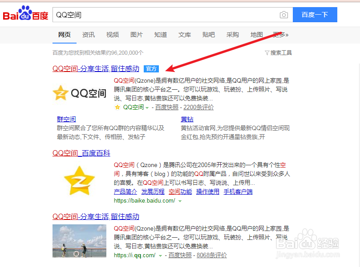Screen dimensions: 360x267
Task: Open the 手机客户端 section link
Action: pyautogui.click(x=238, y=191)
